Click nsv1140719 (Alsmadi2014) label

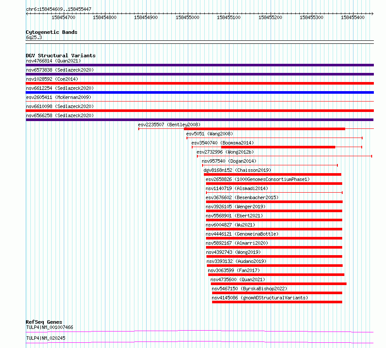point(237,188)
